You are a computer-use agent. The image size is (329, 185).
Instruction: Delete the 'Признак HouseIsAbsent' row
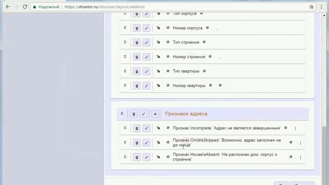(137, 157)
